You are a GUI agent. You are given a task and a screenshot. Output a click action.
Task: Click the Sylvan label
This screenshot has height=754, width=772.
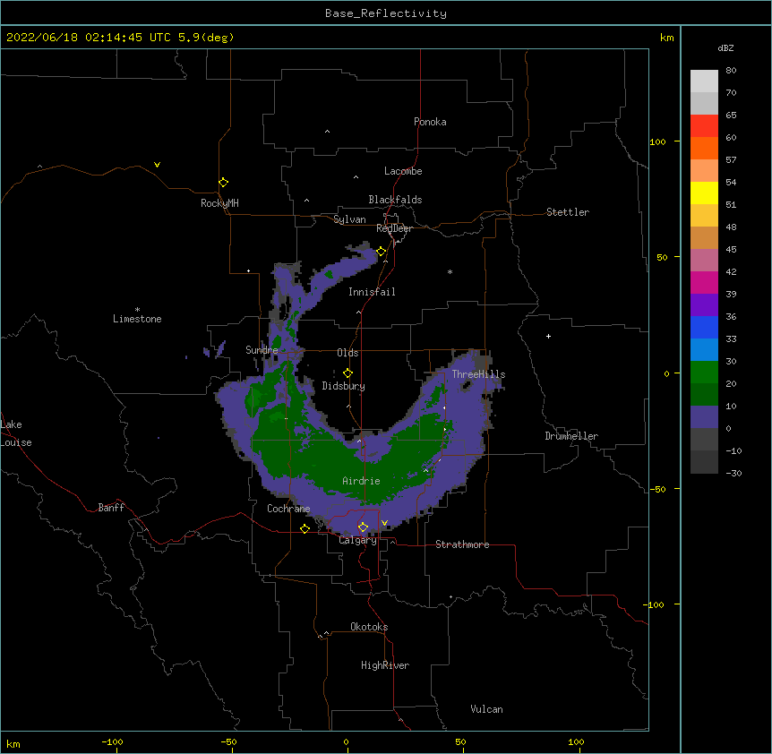coord(349,219)
